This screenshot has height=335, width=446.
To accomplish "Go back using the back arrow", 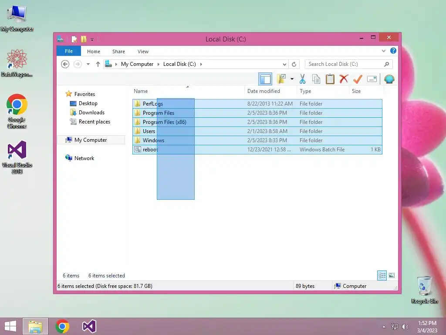I will (65, 64).
